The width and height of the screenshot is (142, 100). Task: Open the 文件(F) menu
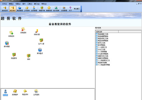[4, 4]
